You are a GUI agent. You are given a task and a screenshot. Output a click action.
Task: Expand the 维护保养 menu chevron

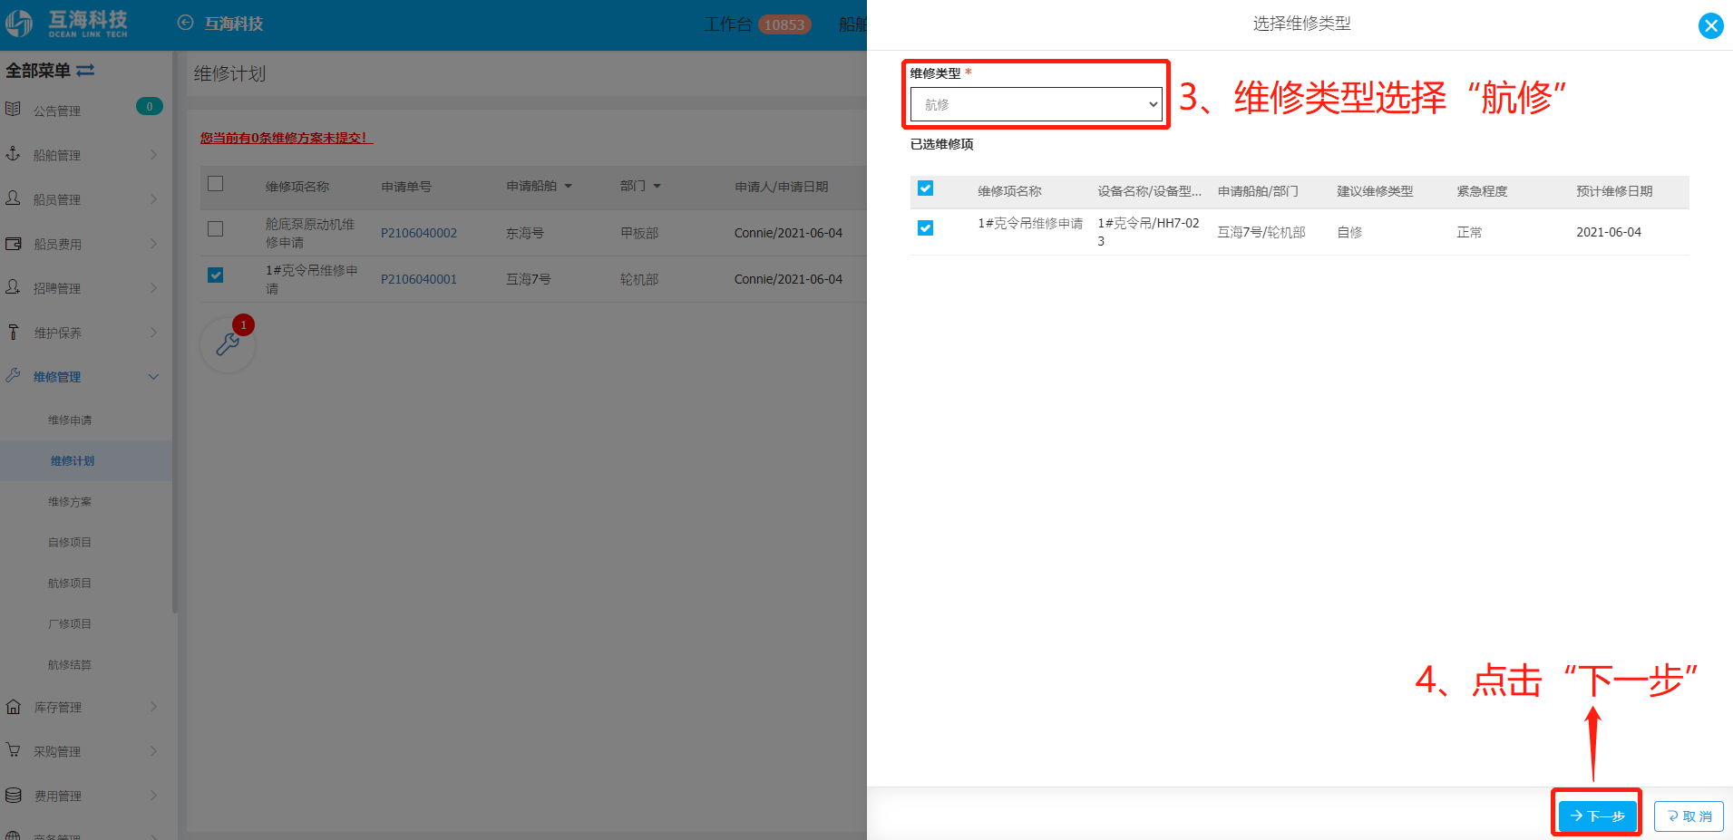[x=153, y=333]
